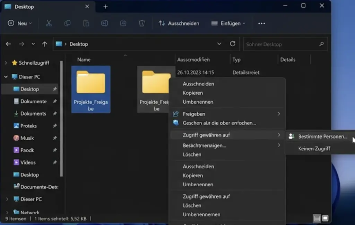Switch to details list view icon
Viewport: 355px width, 225px height.
coord(317,218)
